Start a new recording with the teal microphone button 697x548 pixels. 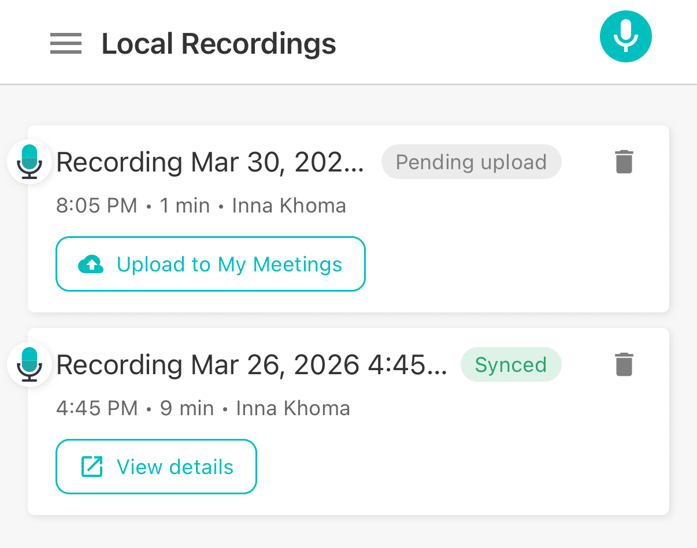click(x=625, y=36)
